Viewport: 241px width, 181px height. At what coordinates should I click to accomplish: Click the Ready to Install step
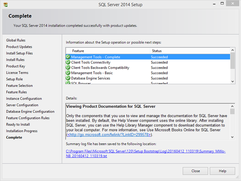click(18, 124)
